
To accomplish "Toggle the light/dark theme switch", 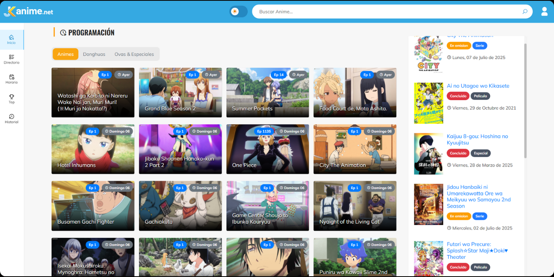I will pyautogui.click(x=238, y=11).
